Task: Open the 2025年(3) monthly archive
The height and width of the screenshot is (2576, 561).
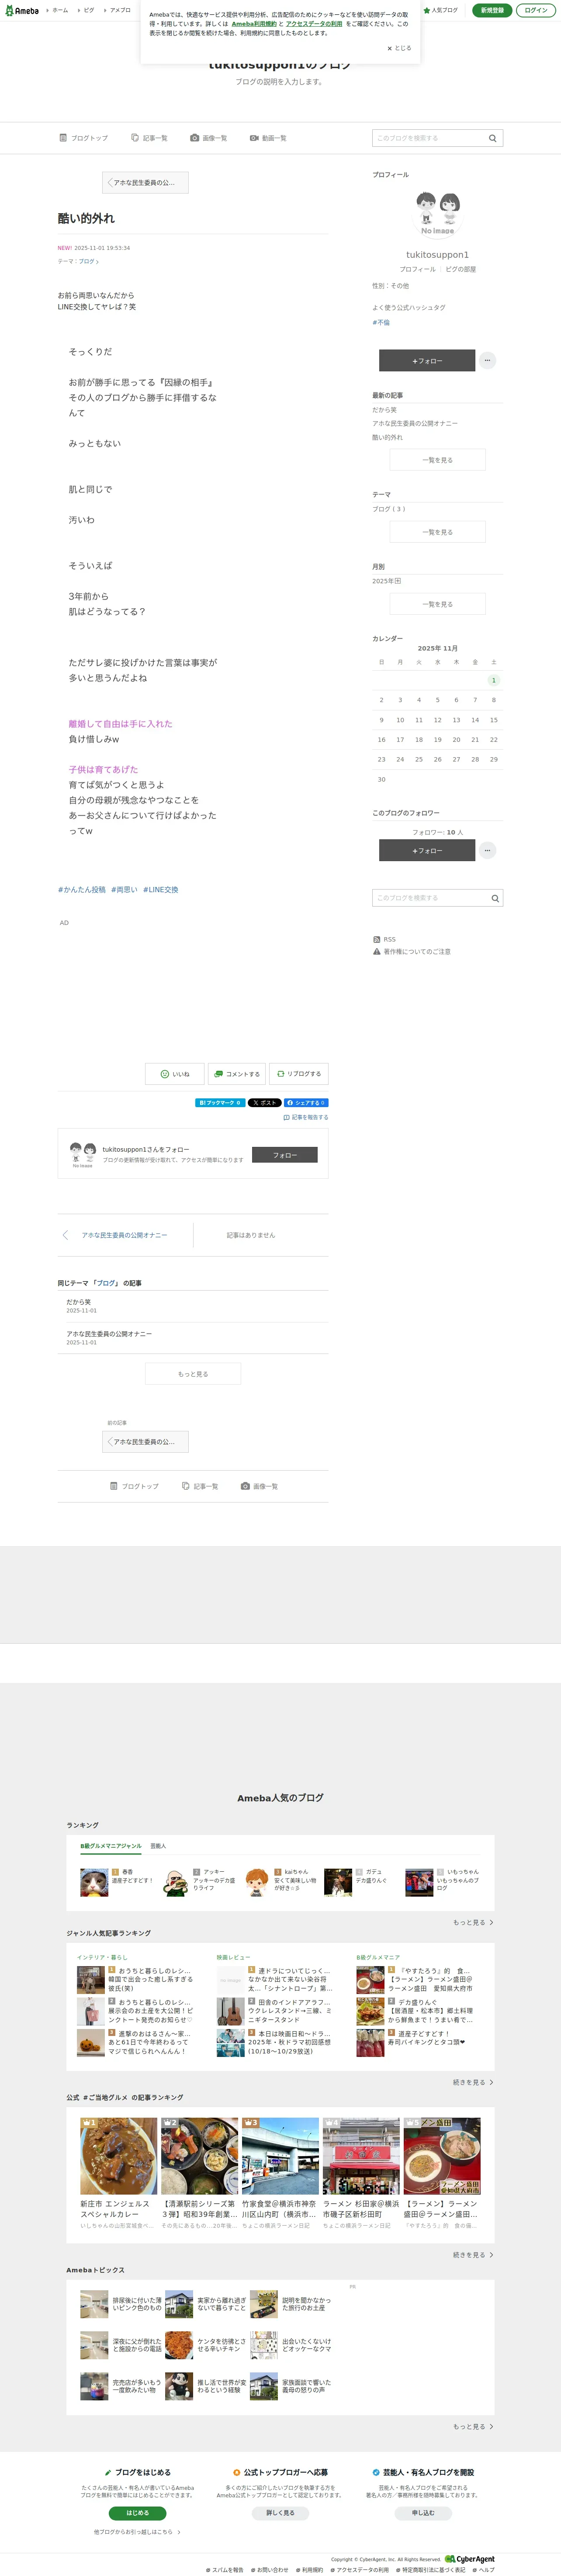Action: (387, 581)
